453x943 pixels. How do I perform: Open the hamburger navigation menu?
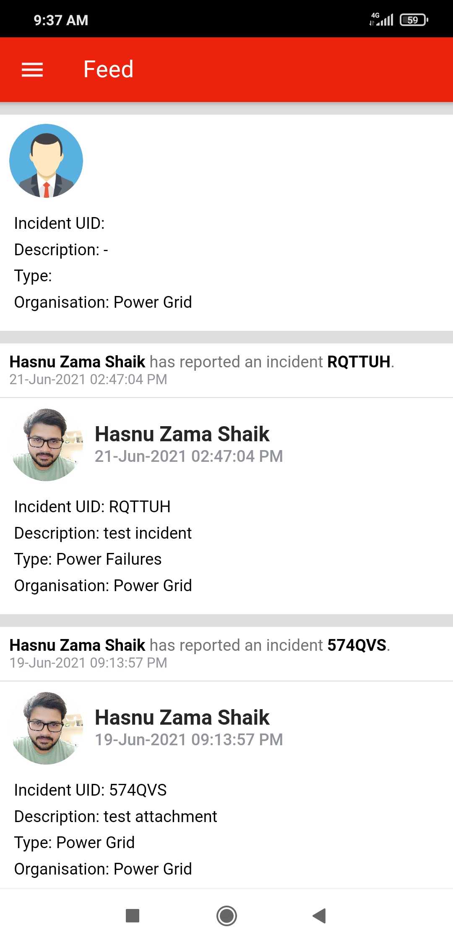(x=32, y=70)
